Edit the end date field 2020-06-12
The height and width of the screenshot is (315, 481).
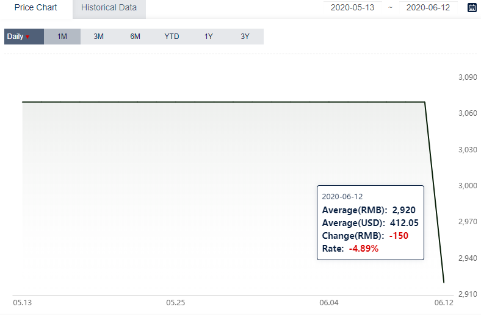pos(429,8)
